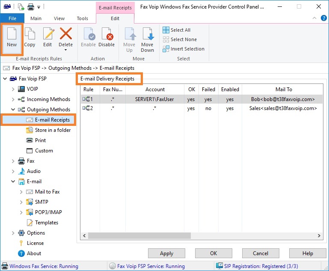329x271 pixels.
Task: Switch to the Main ribbon tab
Action: click(x=36, y=18)
